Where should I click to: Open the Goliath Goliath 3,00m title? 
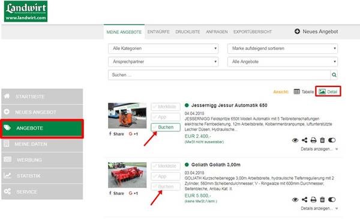[x=216, y=164]
